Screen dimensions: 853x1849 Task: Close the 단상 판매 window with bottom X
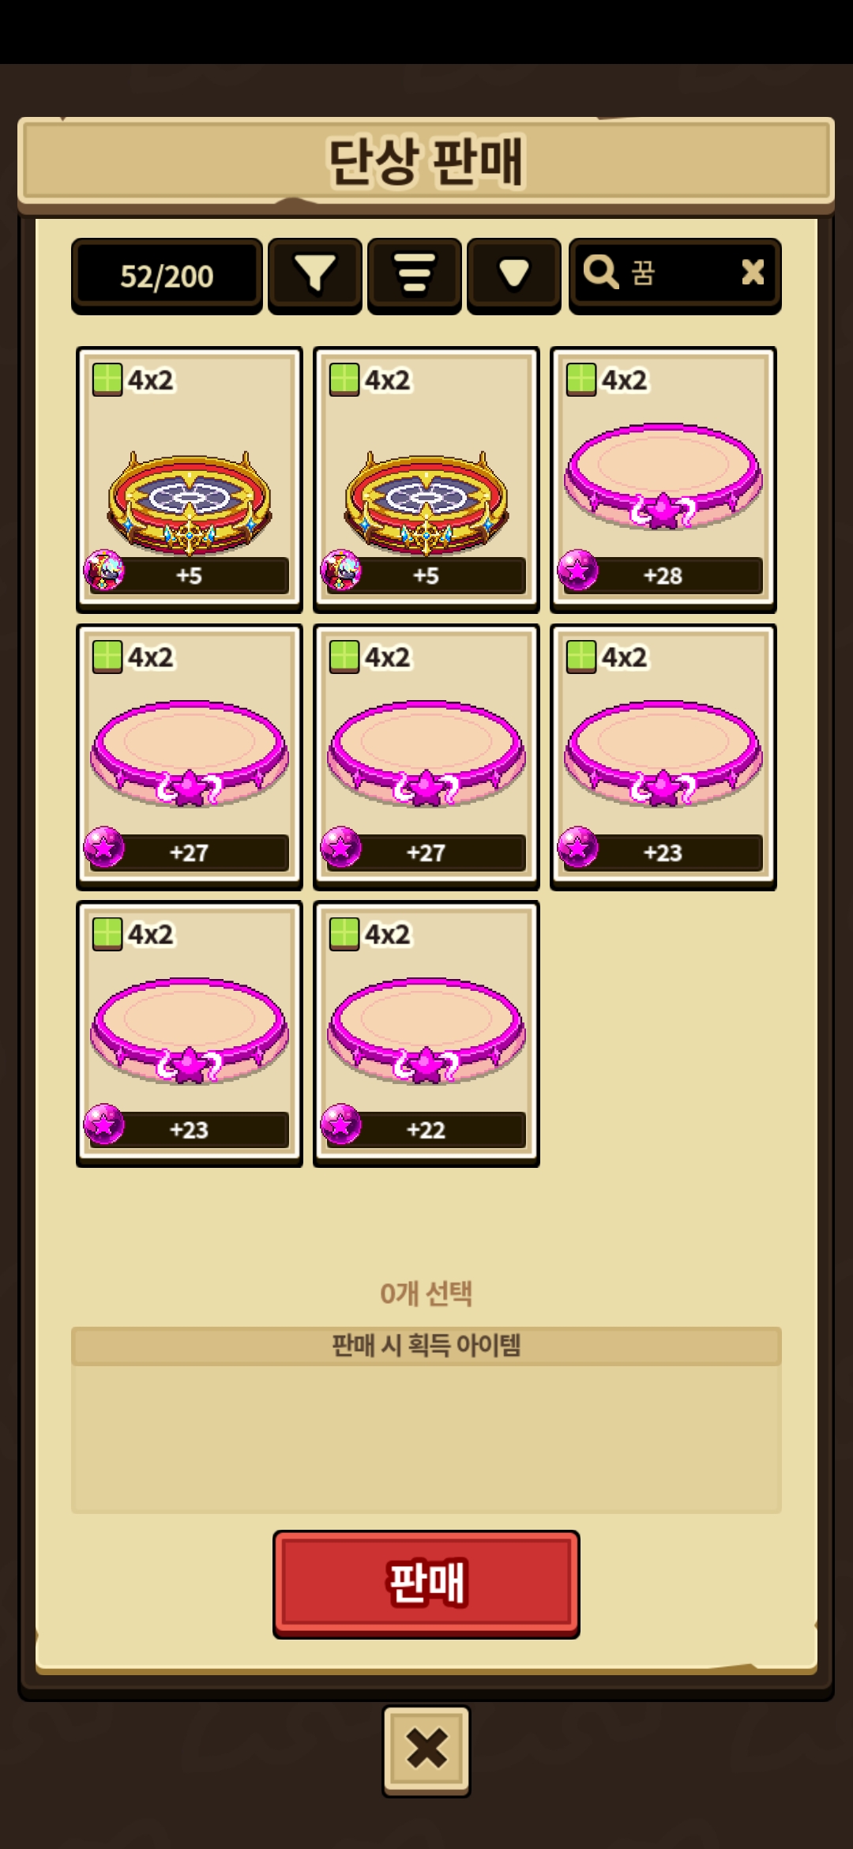pos(426,1750)
